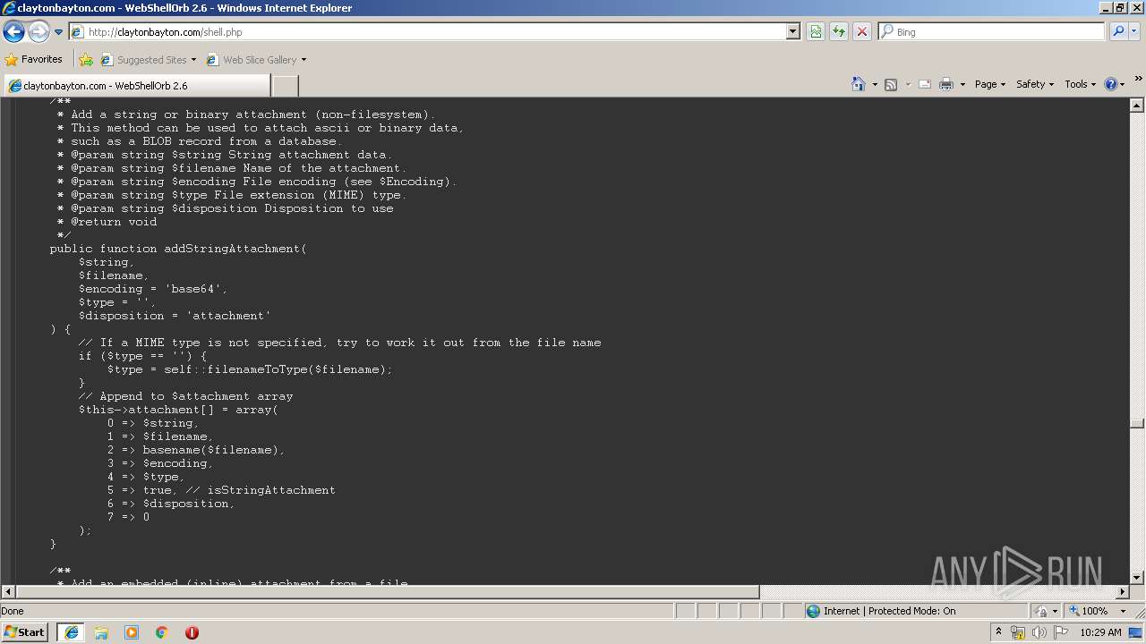Show more command bar items via double chevron
The height and width of the screenshot is (644, 1146).
(x=1138, y=80)
